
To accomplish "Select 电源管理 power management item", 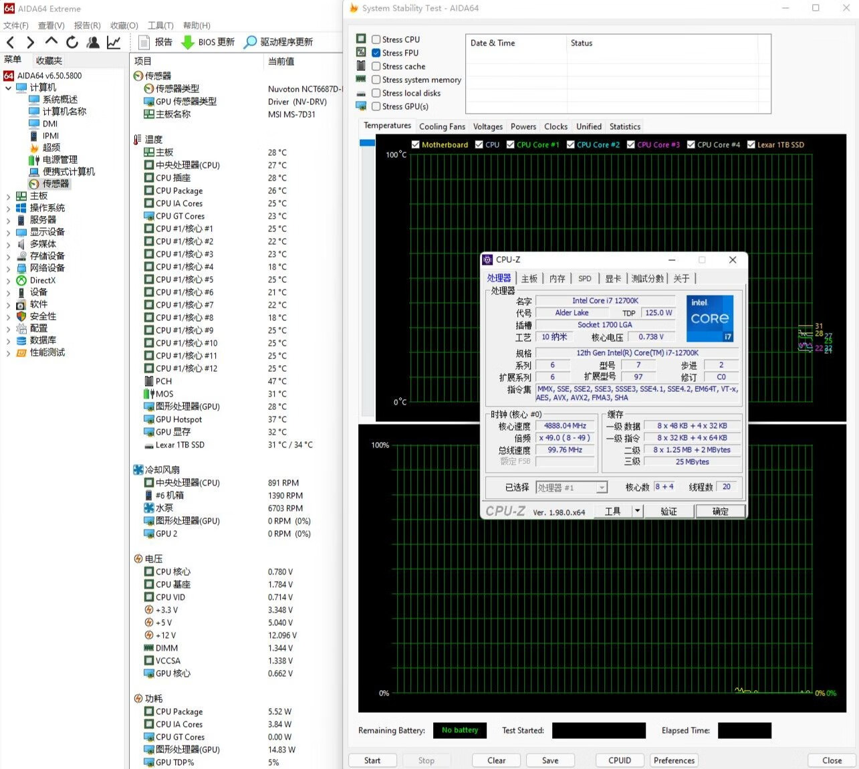I will pos(53,160).
